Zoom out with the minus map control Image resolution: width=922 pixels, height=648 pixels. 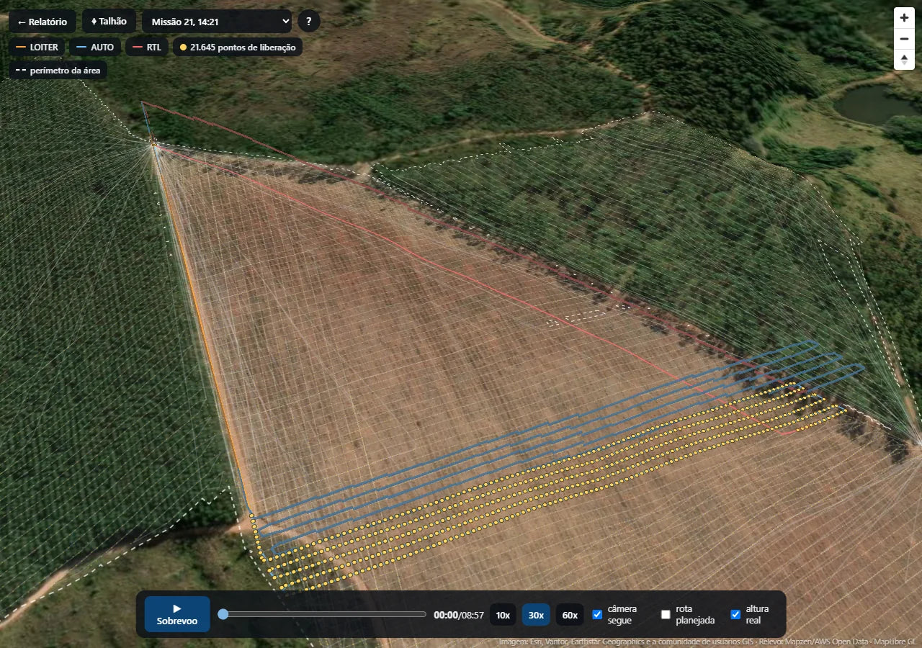click(904, 39)
